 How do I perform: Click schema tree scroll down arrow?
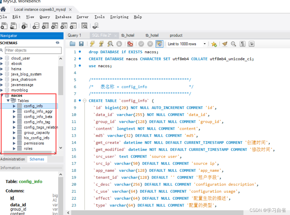click(61, 148)
